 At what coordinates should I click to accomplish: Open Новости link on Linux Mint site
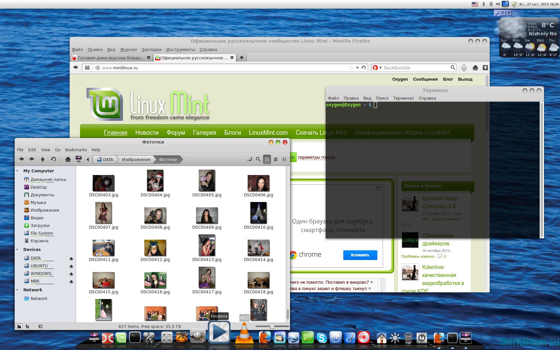147,133
